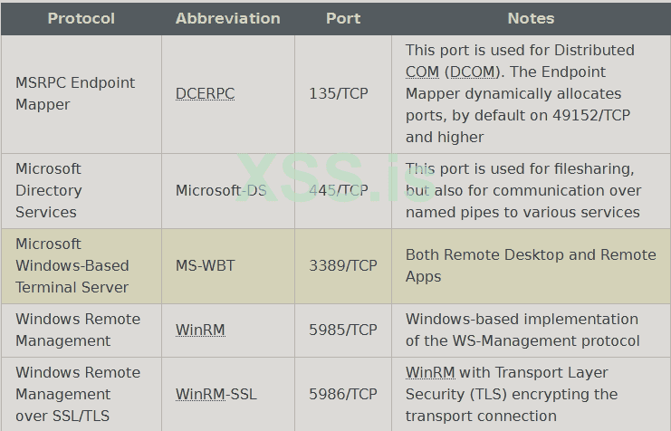This screenshot has height=431, width=671.
Task: Click the DCERPC abbreviation
Action: point(206,93)
